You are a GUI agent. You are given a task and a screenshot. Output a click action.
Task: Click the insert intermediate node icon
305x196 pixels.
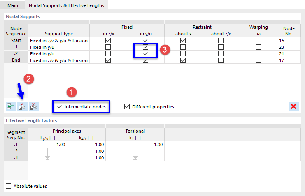[11, 107]
